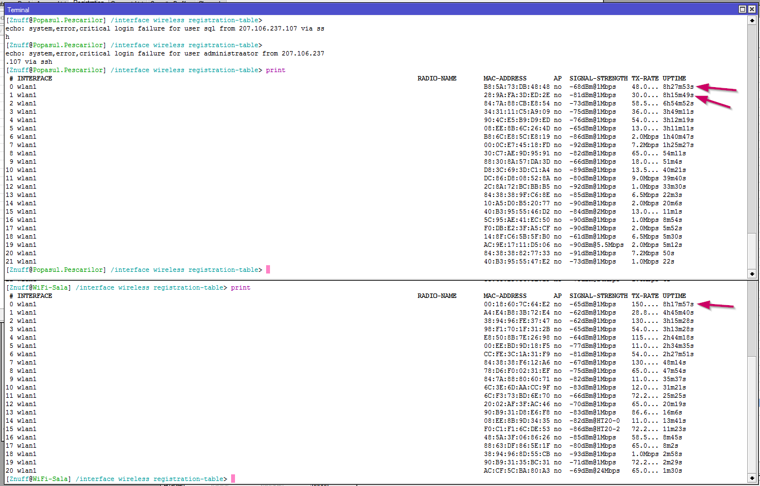Click MAC address DC:86:D8:08:52:8A
Screen dimensions: 760x486
pyautogui.click(x=517, y=178)
